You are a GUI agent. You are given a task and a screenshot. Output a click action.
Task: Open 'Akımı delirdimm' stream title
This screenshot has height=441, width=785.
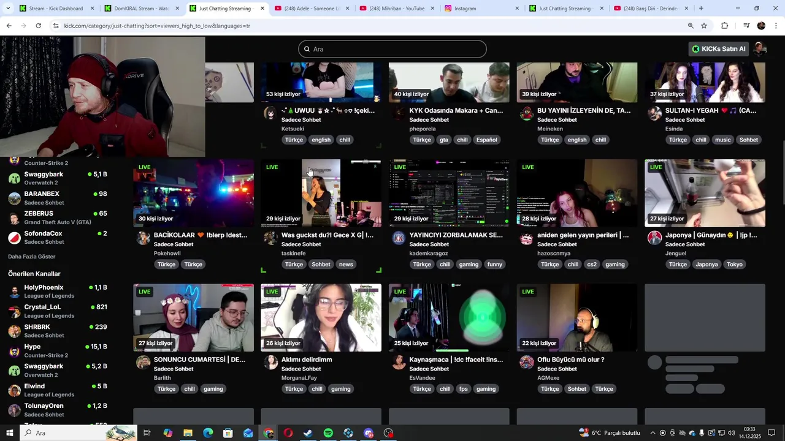(307, 360)
